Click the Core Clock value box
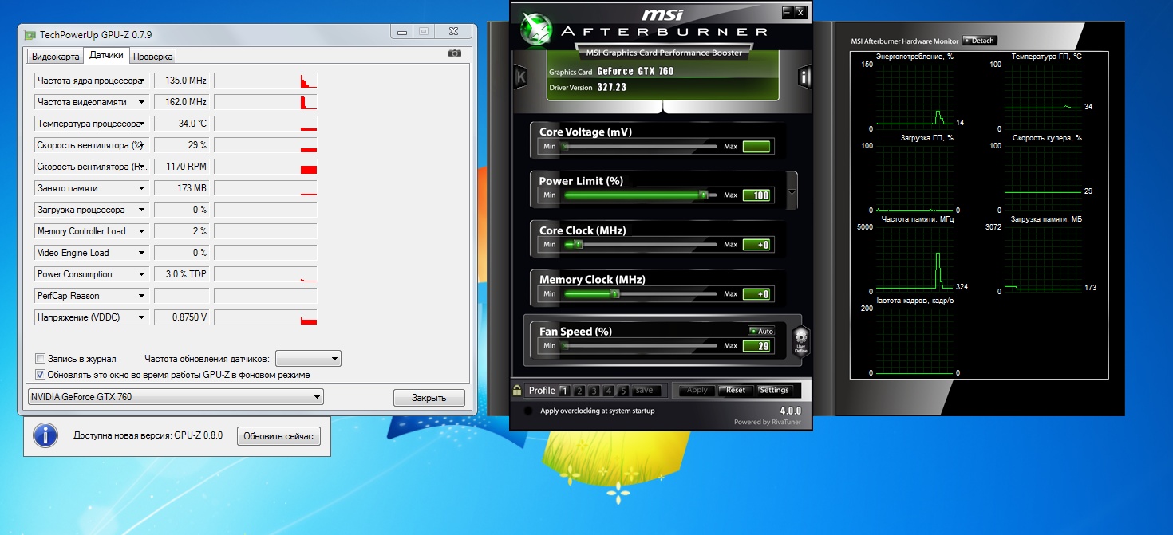The height and width of the screenshot is (535, 1173). click(x=756, y=245)
